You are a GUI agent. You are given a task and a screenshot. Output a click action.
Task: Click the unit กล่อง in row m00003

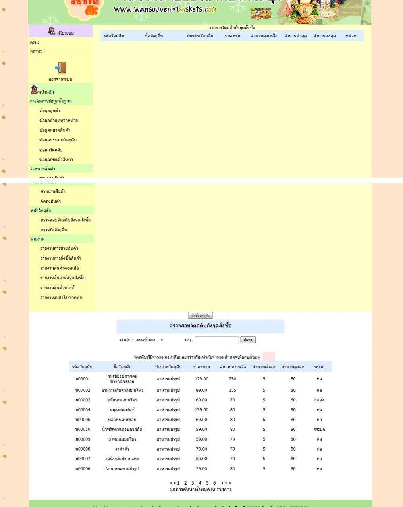click(x=319, y=400)
